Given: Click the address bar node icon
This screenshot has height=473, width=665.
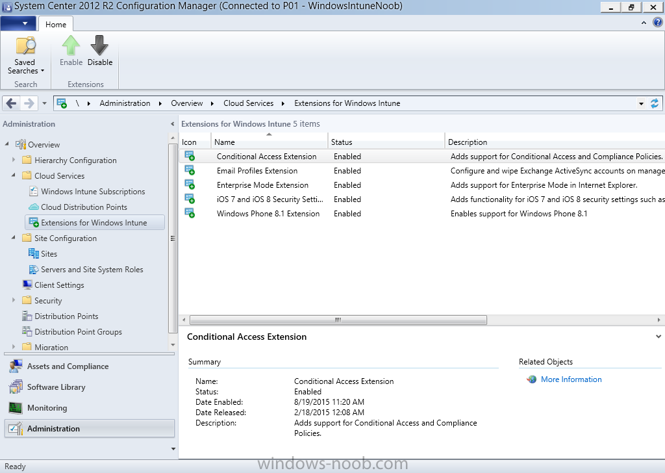Looking at the screenshot, I should [x=62, y=103].
